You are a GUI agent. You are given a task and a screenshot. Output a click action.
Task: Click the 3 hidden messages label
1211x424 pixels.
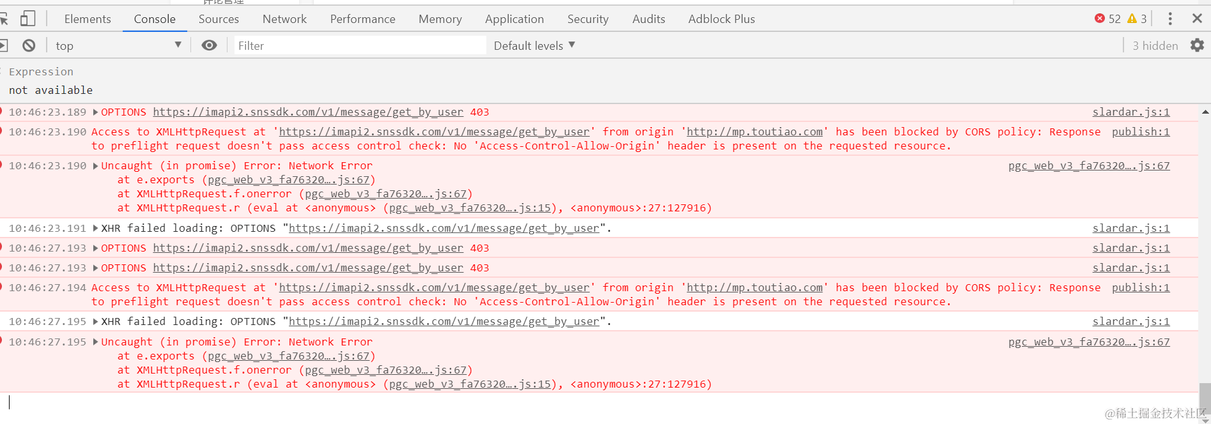point(1155,45)
